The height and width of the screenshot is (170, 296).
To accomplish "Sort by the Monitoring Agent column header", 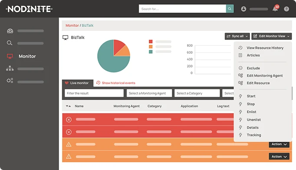I will pyautogui.click(x=126, y=106).
